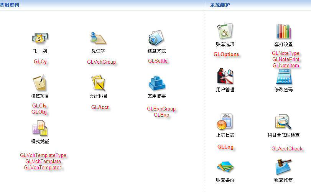Open the 结算方式 settlement method icon
311x193 pixels.
click(x=156, y=38)
